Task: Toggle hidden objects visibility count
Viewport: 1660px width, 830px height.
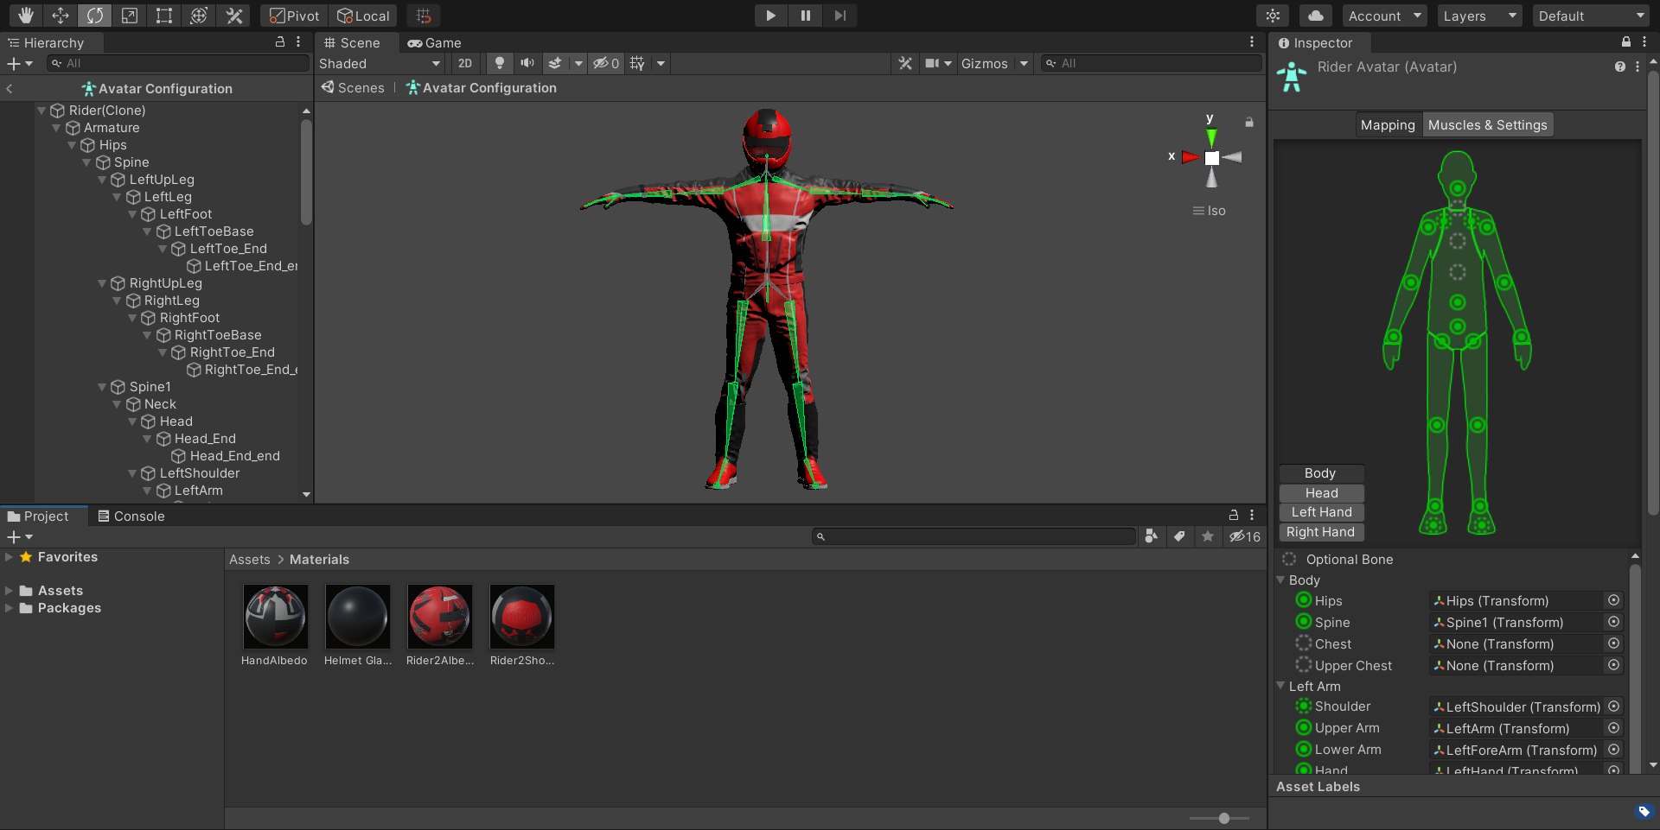Action: [x=605, y=63]
